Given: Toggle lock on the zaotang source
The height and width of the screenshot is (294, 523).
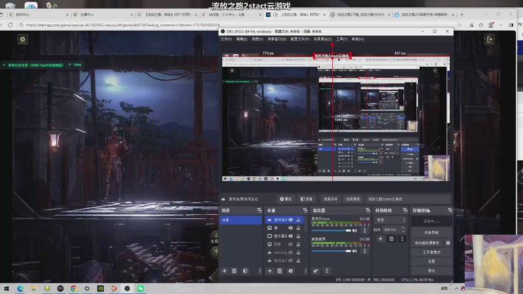Looking at the screenshot, I should coord(298,252).
